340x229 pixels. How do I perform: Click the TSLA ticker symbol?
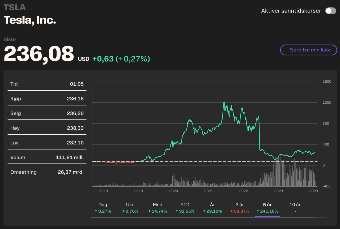[15, 7]
